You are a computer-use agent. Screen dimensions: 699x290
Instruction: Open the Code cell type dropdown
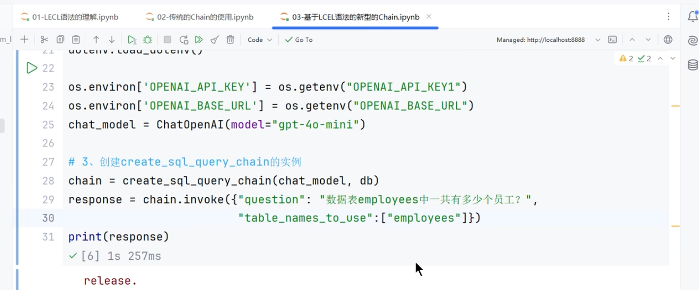pos(259,39)
